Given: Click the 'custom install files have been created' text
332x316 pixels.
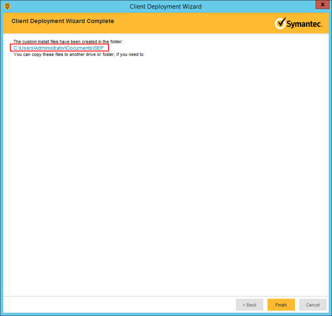Looking at the screenshot, I should [x=68, y=42].
